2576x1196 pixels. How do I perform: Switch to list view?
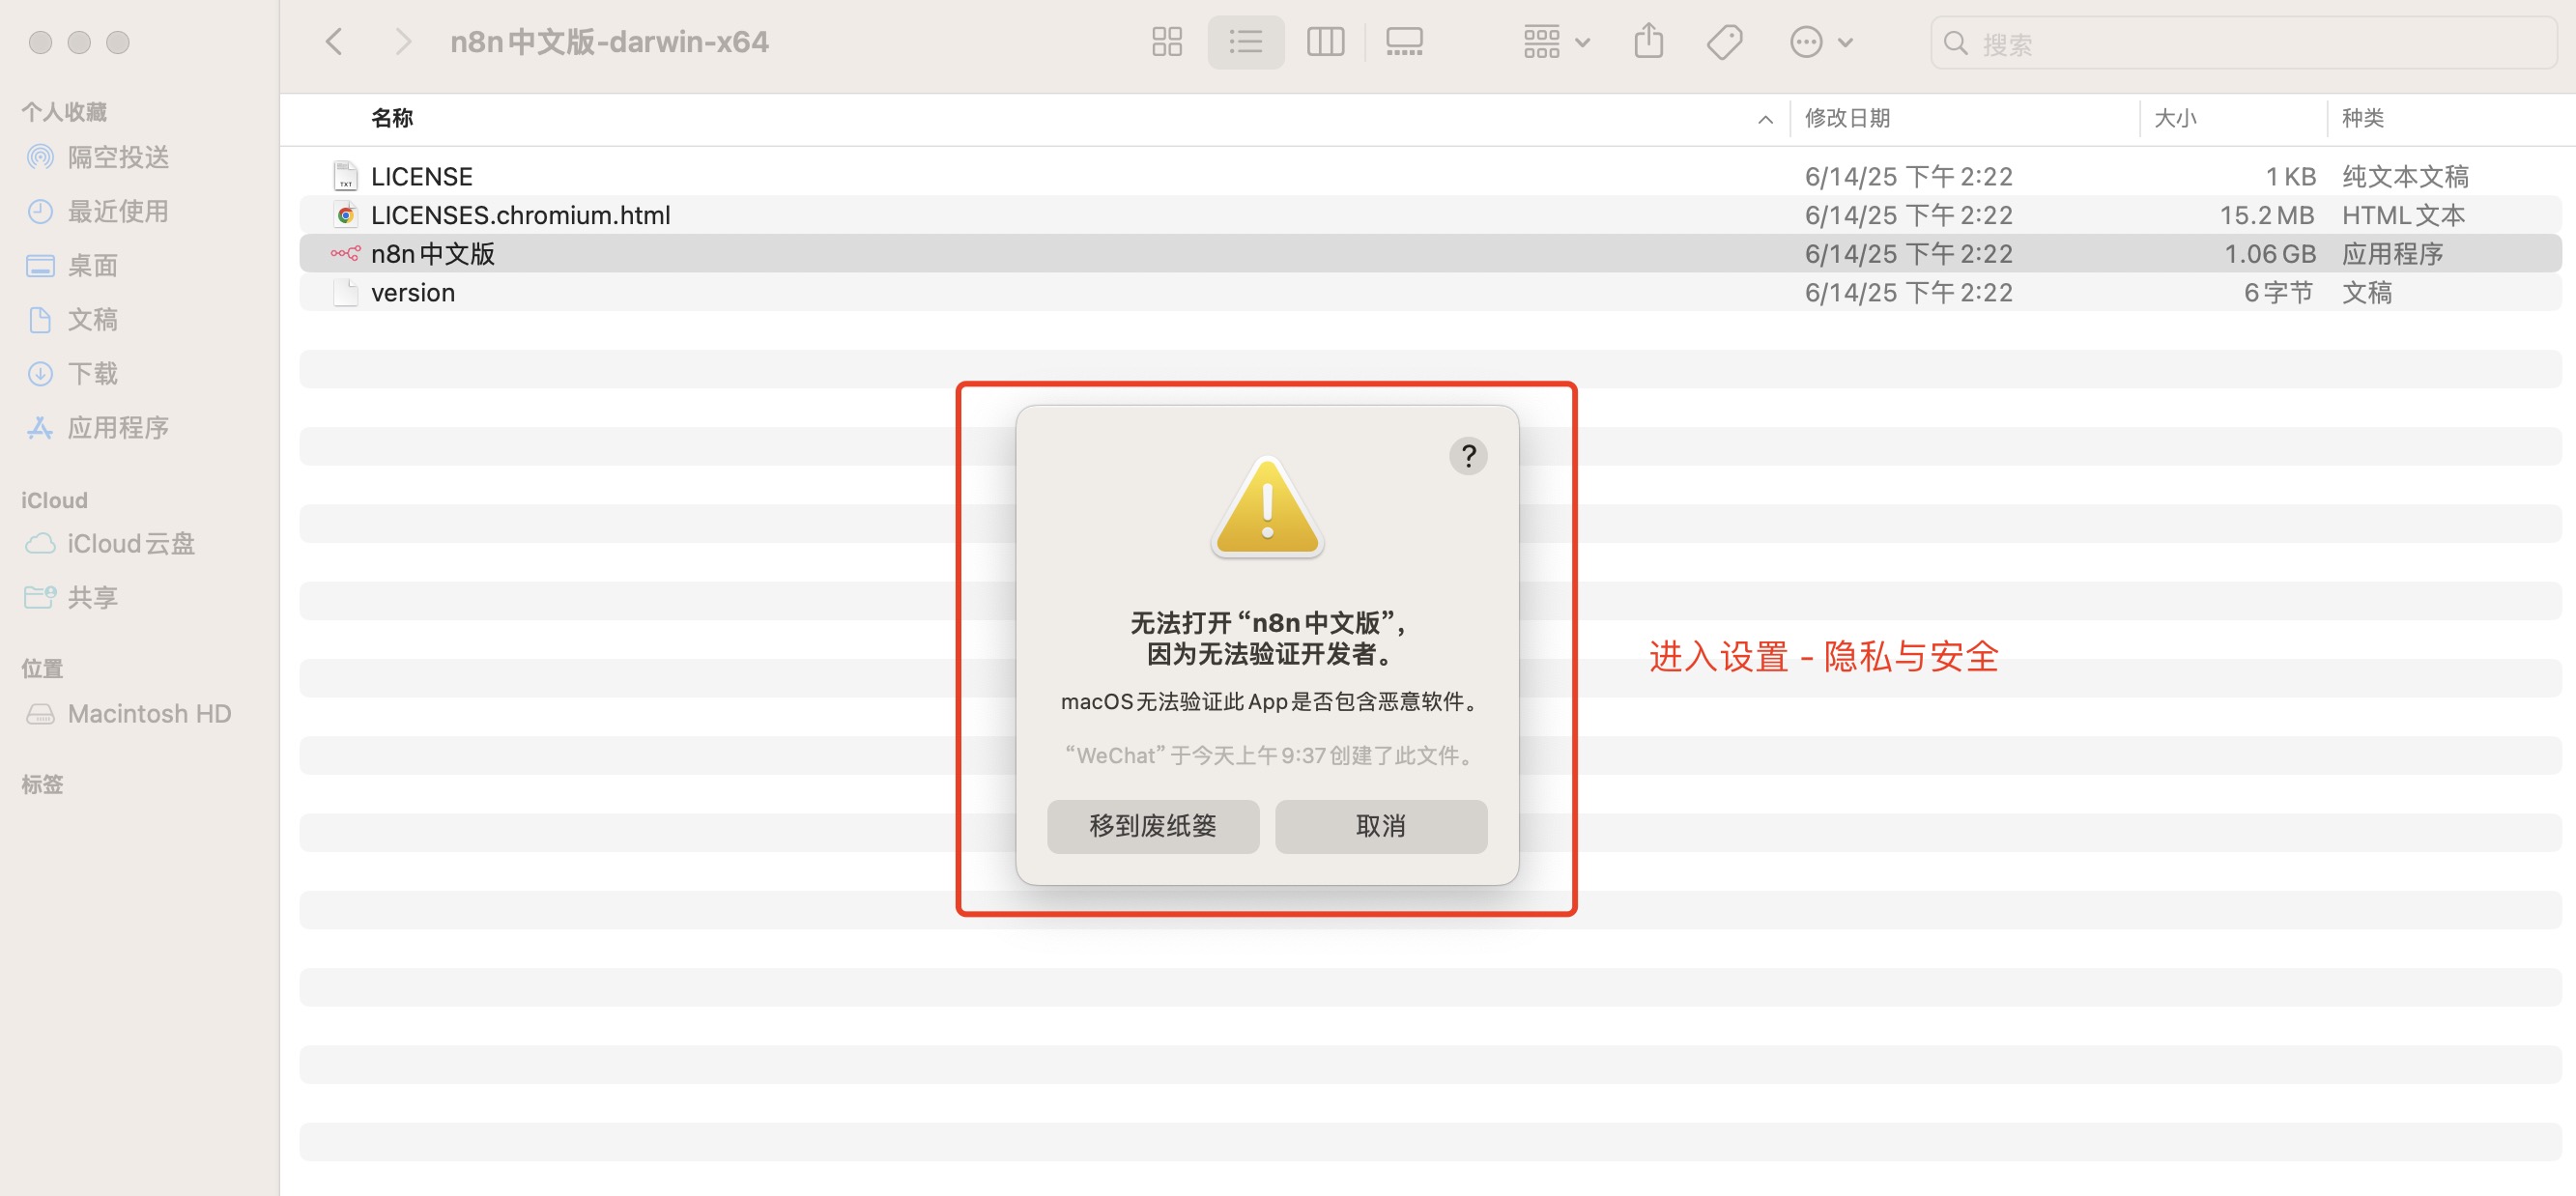tap(1245, 42)
